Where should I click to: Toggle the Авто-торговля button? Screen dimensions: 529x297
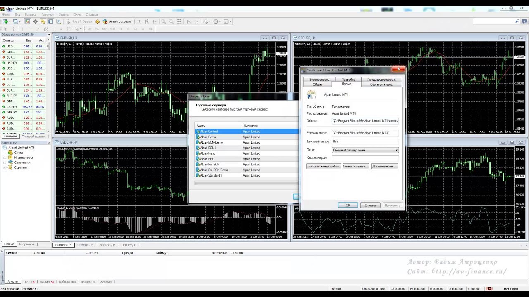click(x=117, y=21)
